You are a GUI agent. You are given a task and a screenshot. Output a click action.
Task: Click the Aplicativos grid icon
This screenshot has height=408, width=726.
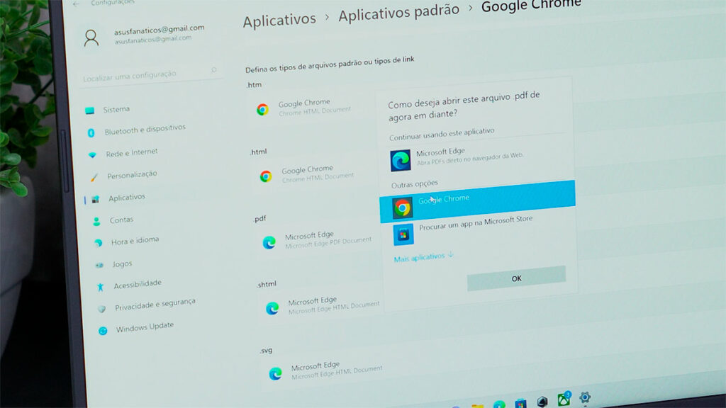pos(96,199)
